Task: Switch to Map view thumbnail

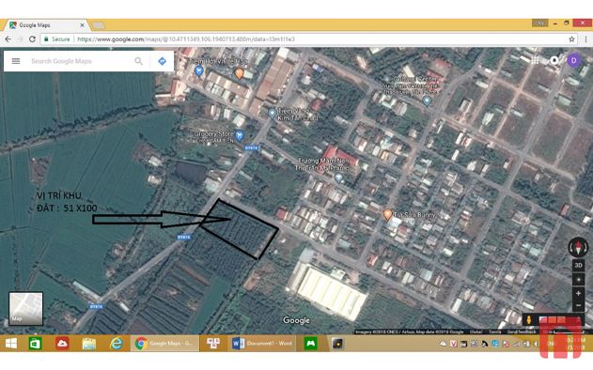Action: point(25,308)
